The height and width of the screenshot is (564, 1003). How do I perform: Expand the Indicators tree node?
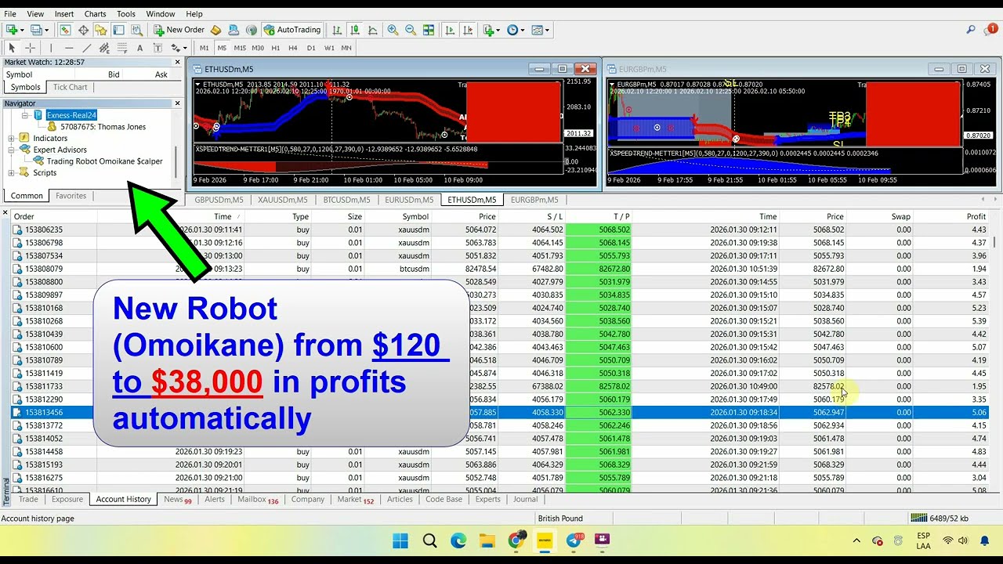[x=12, y=139]
